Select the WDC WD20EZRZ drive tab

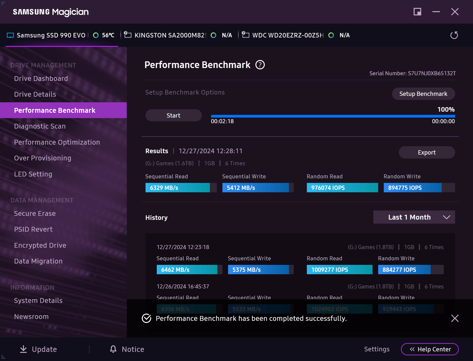pyautogui.click(x=296, y=35)
